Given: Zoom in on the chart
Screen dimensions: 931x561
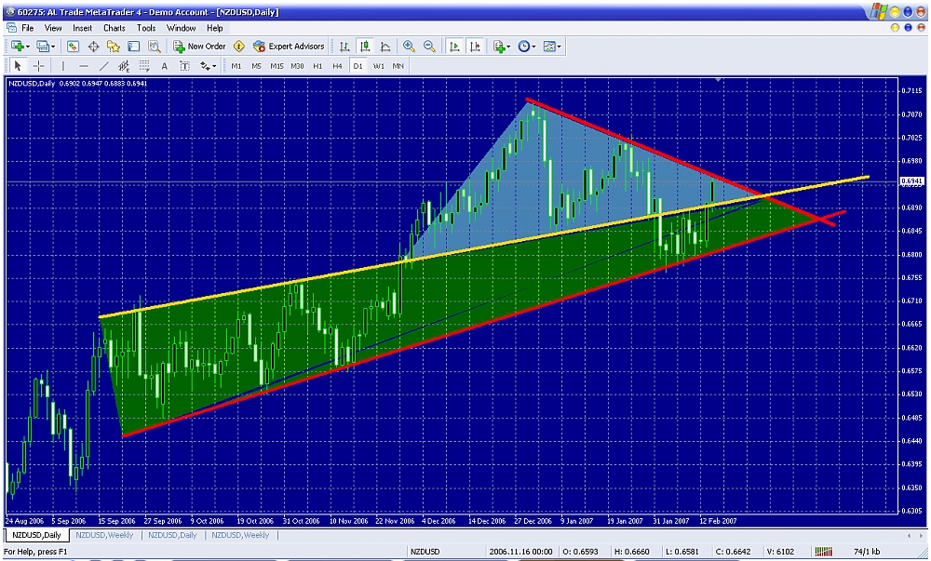Looking at the screenshot, I should (x=409, y=47).
